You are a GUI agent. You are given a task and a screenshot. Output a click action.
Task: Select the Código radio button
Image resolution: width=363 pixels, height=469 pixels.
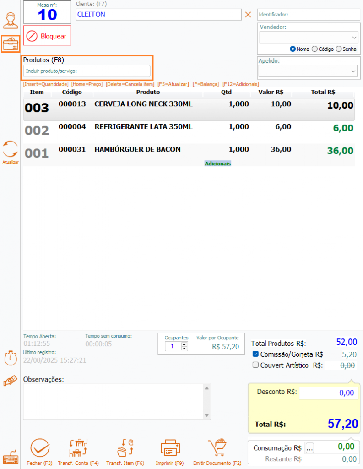click(x=314, y=49)
